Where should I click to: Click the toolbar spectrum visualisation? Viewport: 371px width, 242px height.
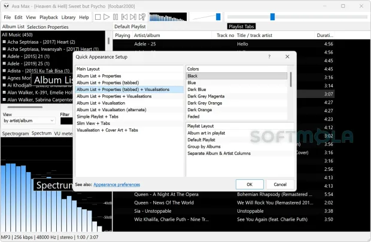click(x=168, y=17)
